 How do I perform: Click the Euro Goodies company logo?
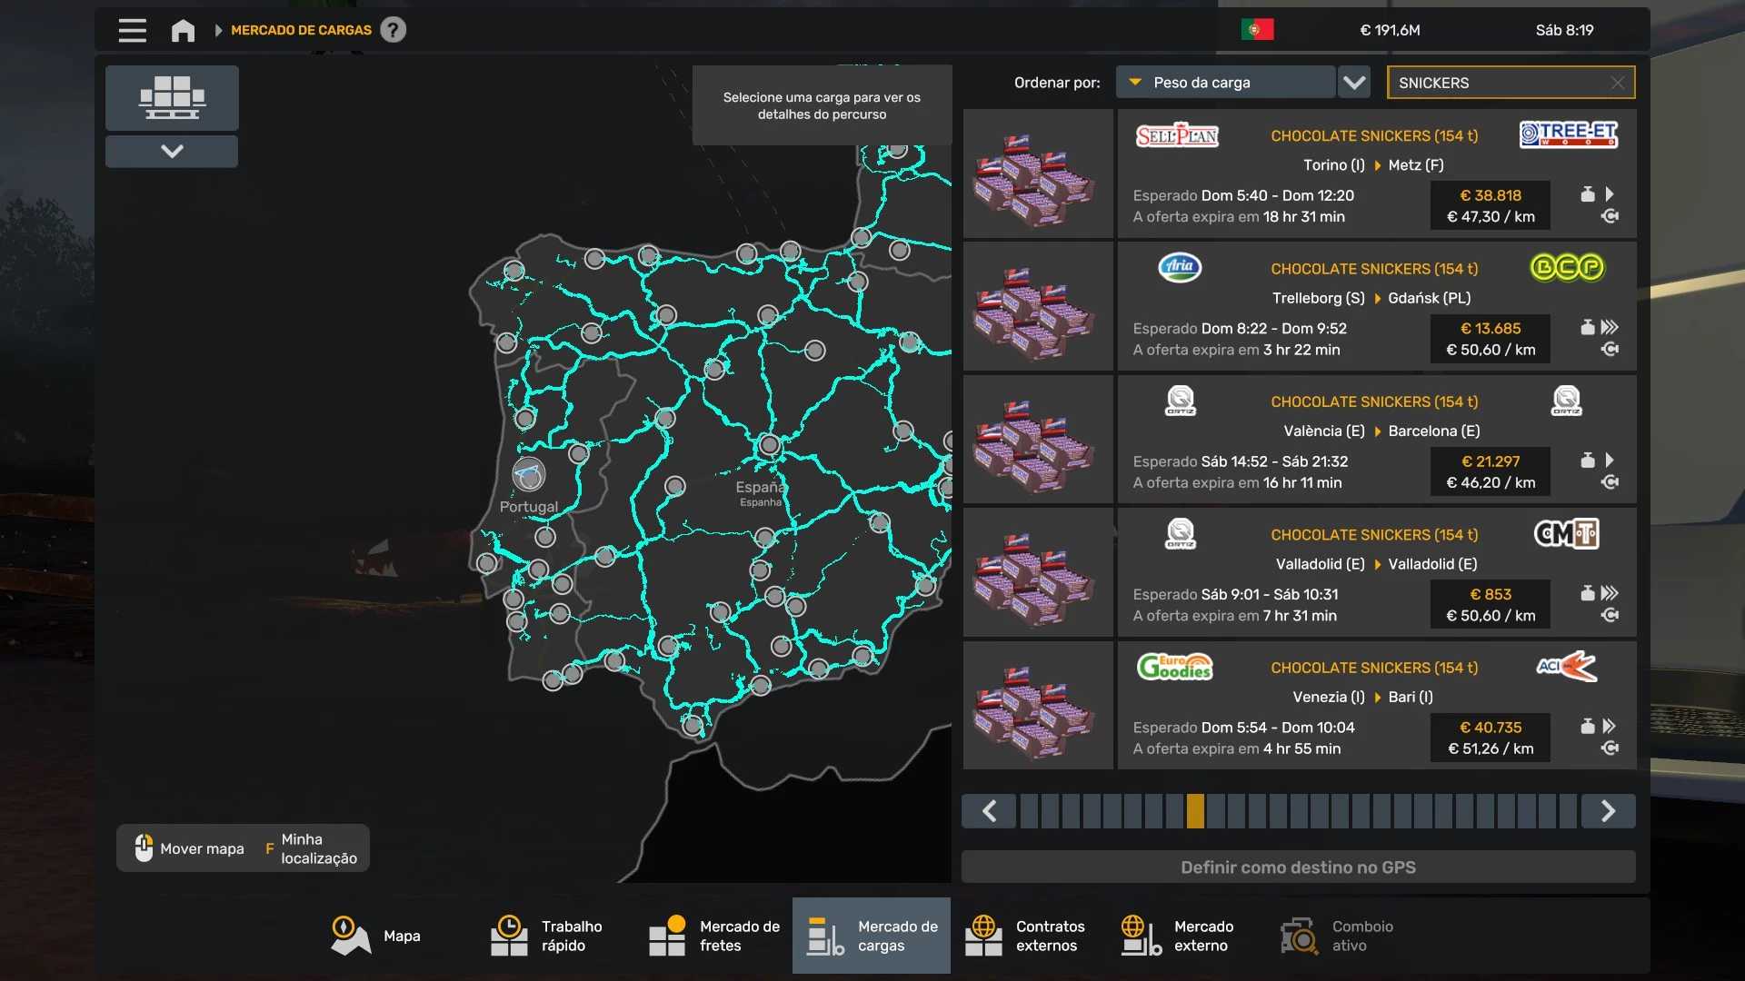pos(1175,668)
